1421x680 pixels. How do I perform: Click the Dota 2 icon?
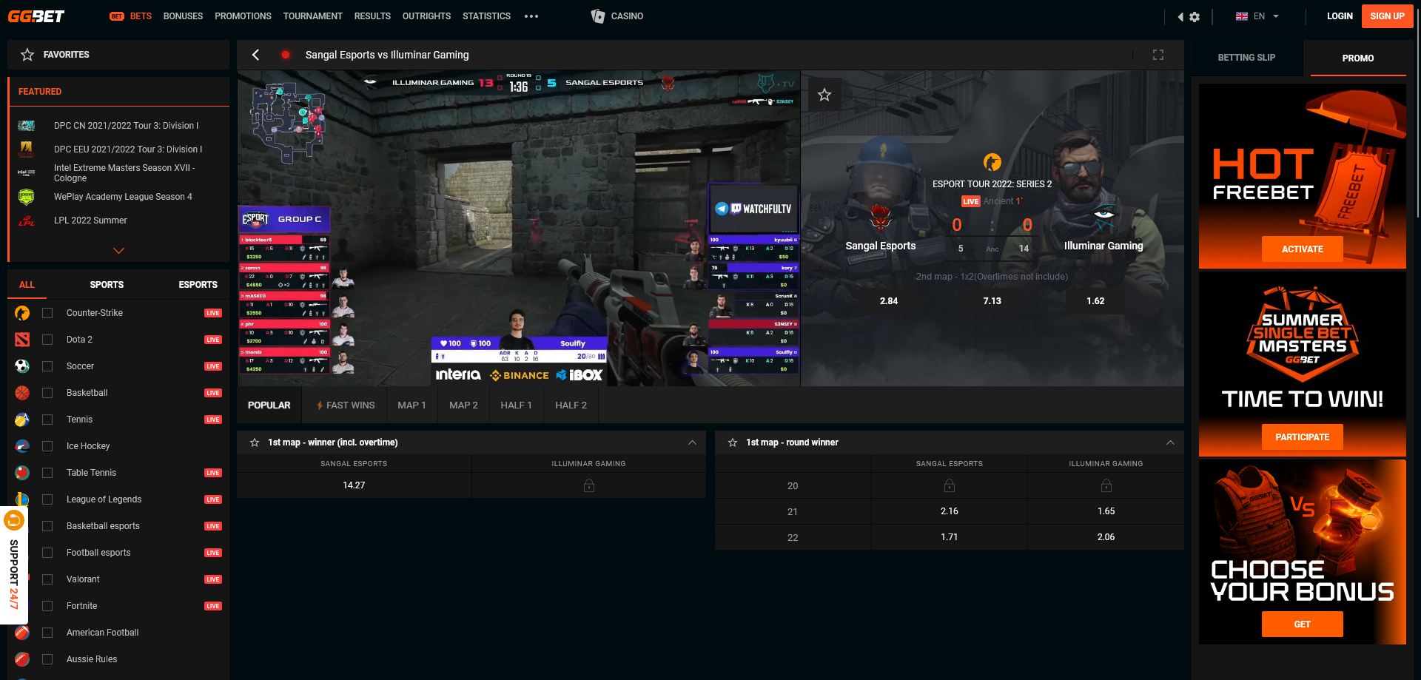(x=22, y=340)
